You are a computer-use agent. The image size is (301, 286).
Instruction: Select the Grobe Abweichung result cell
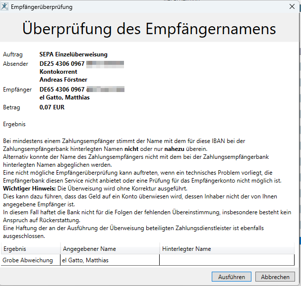pos(28,260)
